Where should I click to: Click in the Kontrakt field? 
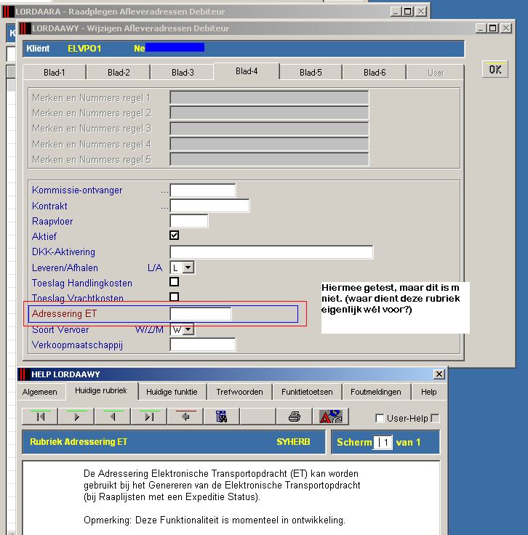pyautogui.click(x=209, y=206)
